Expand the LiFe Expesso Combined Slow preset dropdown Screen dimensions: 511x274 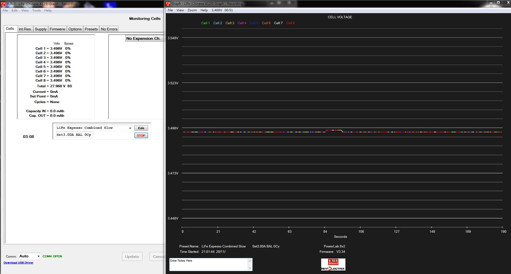pyautogui.click(x=130, y=128)
